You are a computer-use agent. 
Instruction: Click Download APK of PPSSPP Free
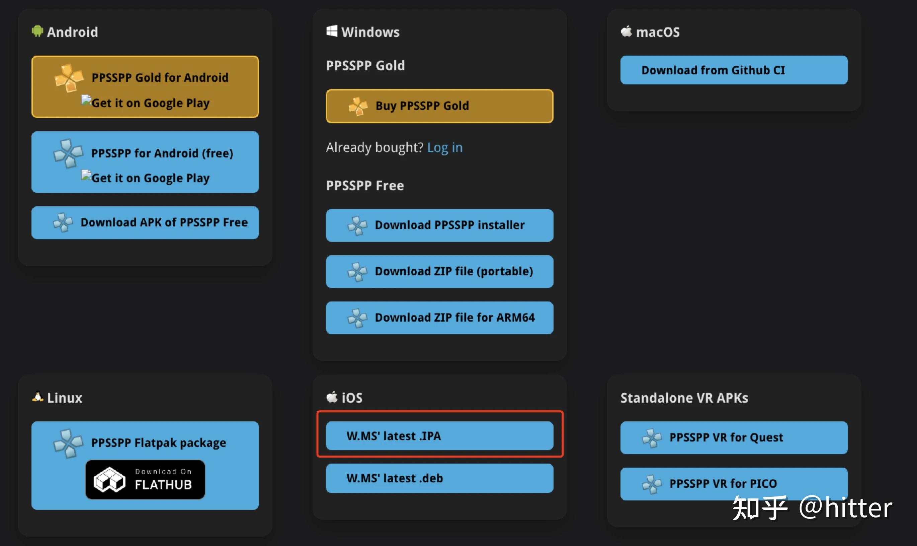tap(164, 223)
